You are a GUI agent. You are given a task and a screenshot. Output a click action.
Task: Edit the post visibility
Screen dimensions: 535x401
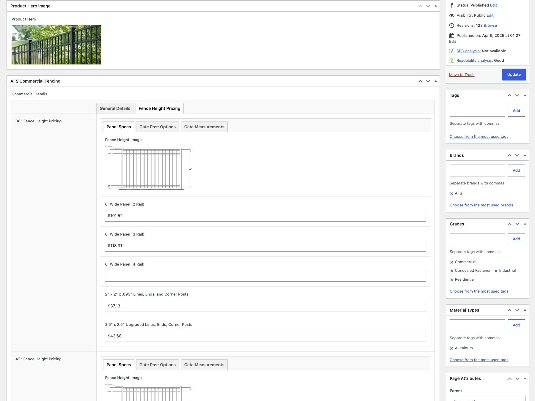490,15
